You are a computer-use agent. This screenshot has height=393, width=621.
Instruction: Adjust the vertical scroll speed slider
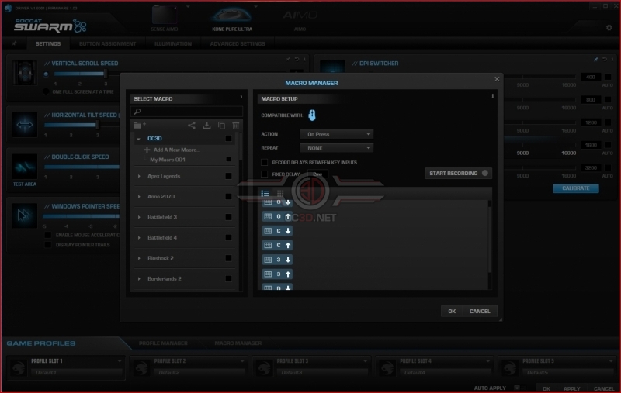coord(106,74)
